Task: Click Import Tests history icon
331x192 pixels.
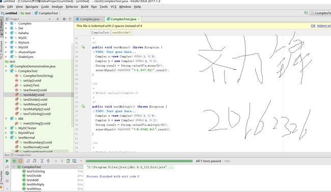Action: 74,161
